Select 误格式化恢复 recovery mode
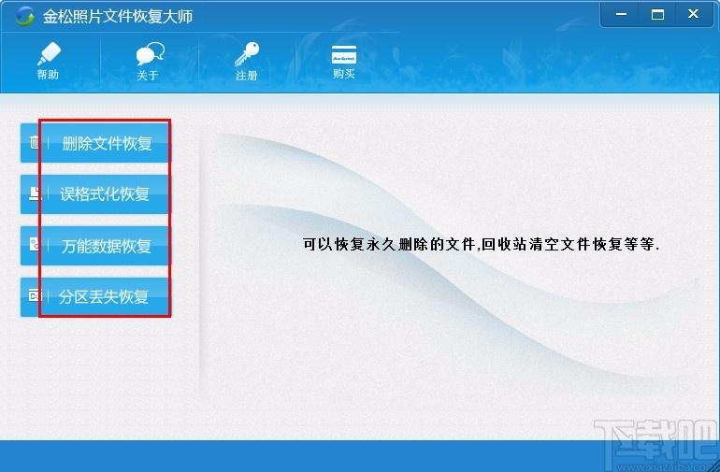 coord(95,194)
